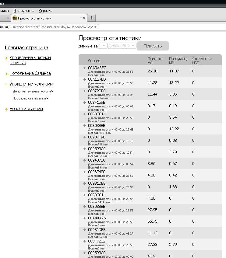The width and height of the screenshot is (226, 258).
Task: Click the Передано, Мб column header
Action: (x=178, y=61)
